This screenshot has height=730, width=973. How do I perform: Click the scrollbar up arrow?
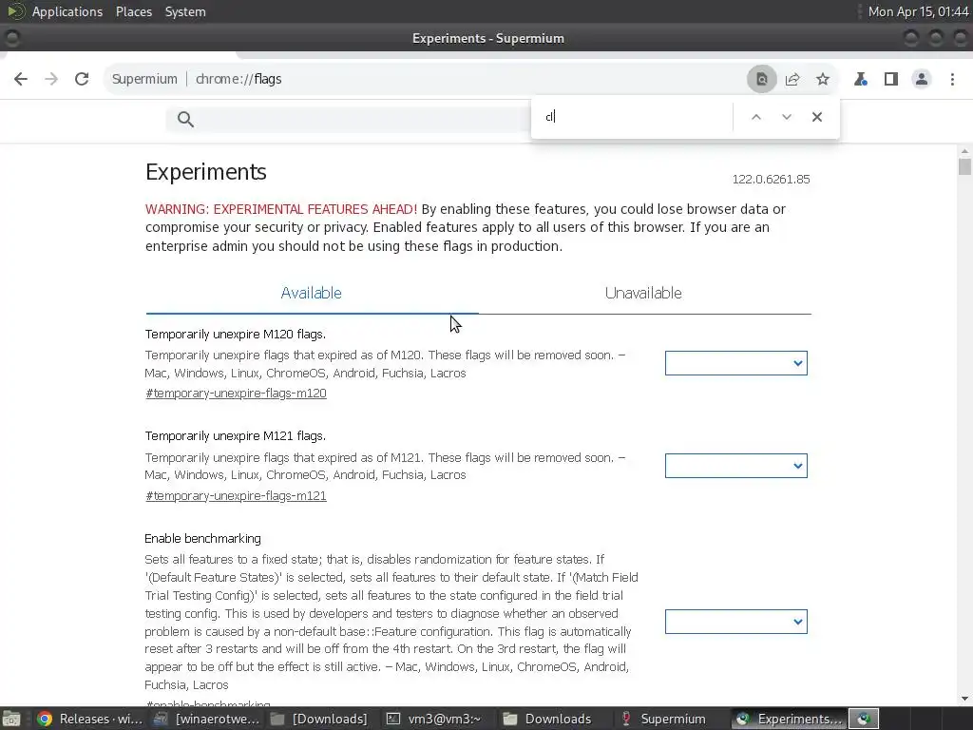[964, 151]
